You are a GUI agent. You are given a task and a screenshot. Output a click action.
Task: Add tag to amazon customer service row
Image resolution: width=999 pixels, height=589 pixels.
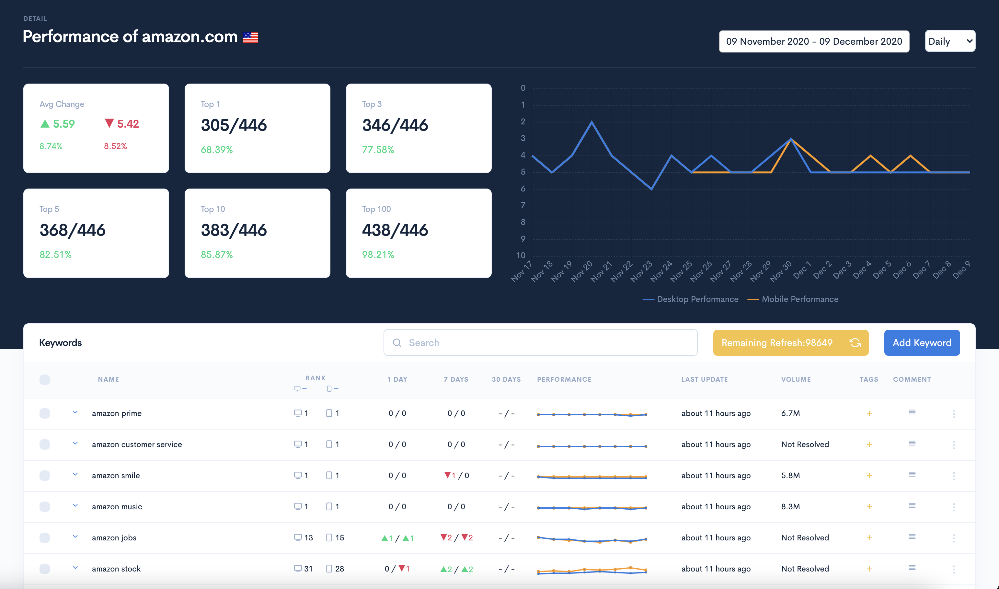pyautogui.click(x=869, y=444)
